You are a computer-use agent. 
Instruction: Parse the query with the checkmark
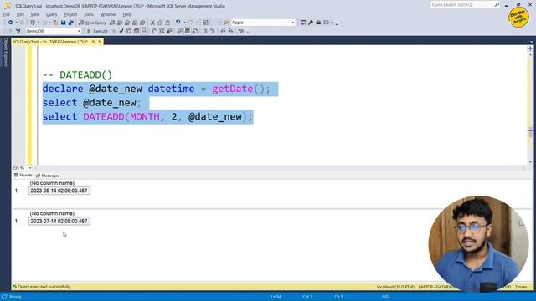(x=121, y=31)
